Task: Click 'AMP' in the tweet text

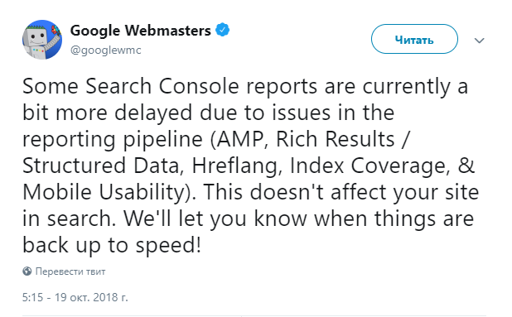Action: point(240,139)
